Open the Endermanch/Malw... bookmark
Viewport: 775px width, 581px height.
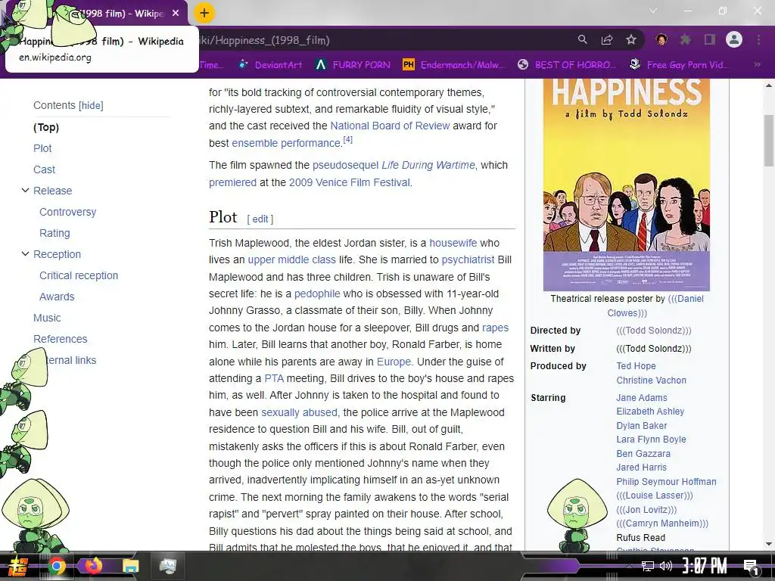tap(454, 65)
